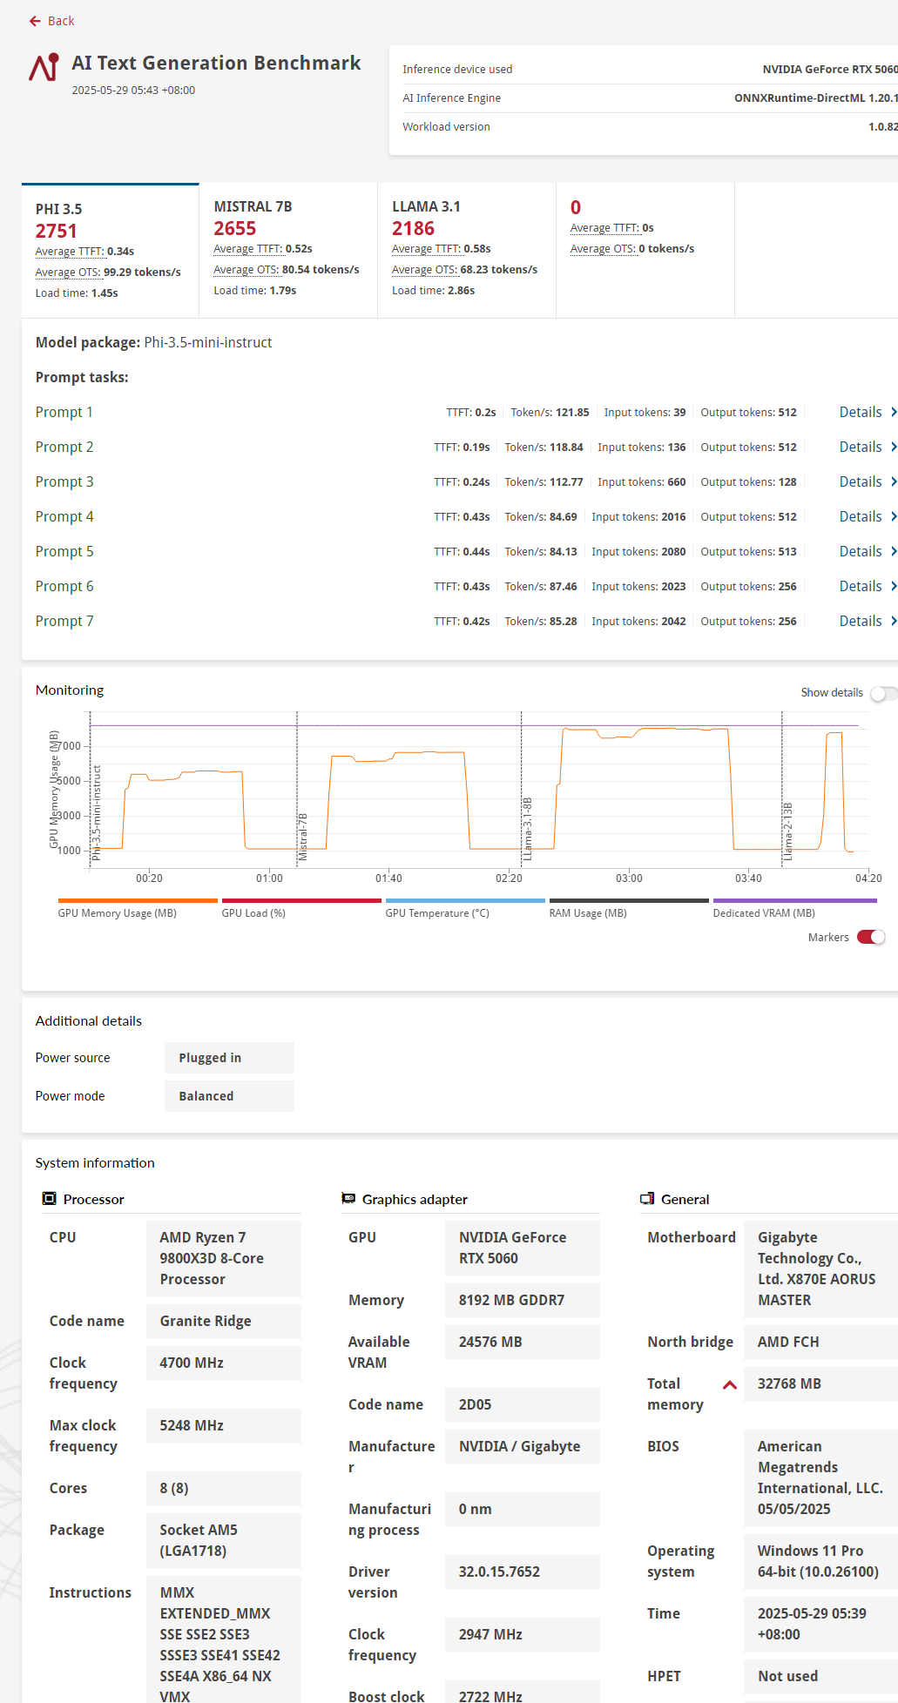Turn off the Markers switch
Image resolution: width=898 pixels, height=1703 pixels.
pos(871,937)
